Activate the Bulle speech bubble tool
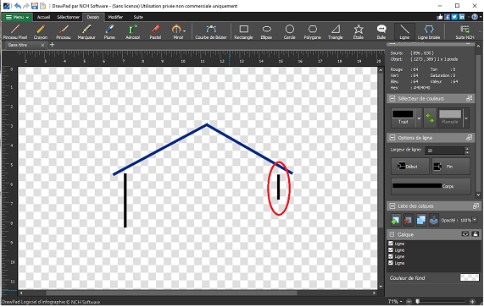The width and height of the screenshot is (484, 307). (x=381, y=32)
